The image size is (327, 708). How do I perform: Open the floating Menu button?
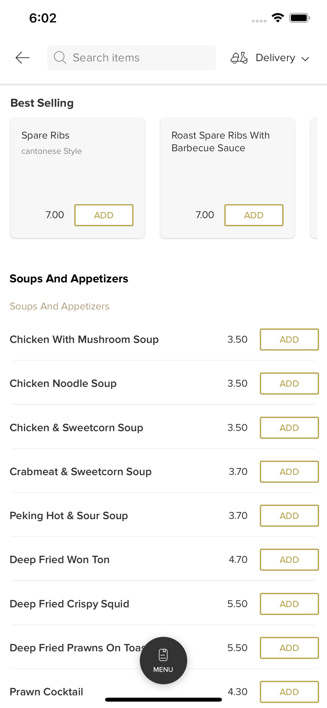pos(163,660)
